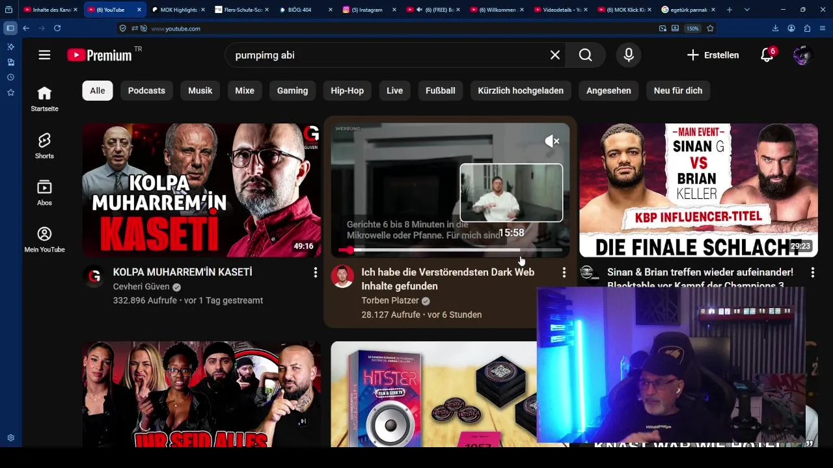Viewport: 833px width, 468px height.
Task: Select the Mixe filter chip
Action: coord(245,90)
